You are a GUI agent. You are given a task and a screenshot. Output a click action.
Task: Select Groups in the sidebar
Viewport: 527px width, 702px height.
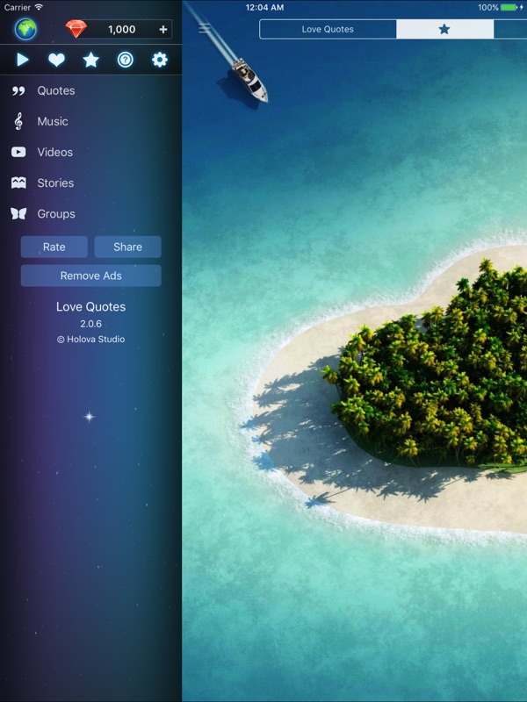[x=55, y=213]
